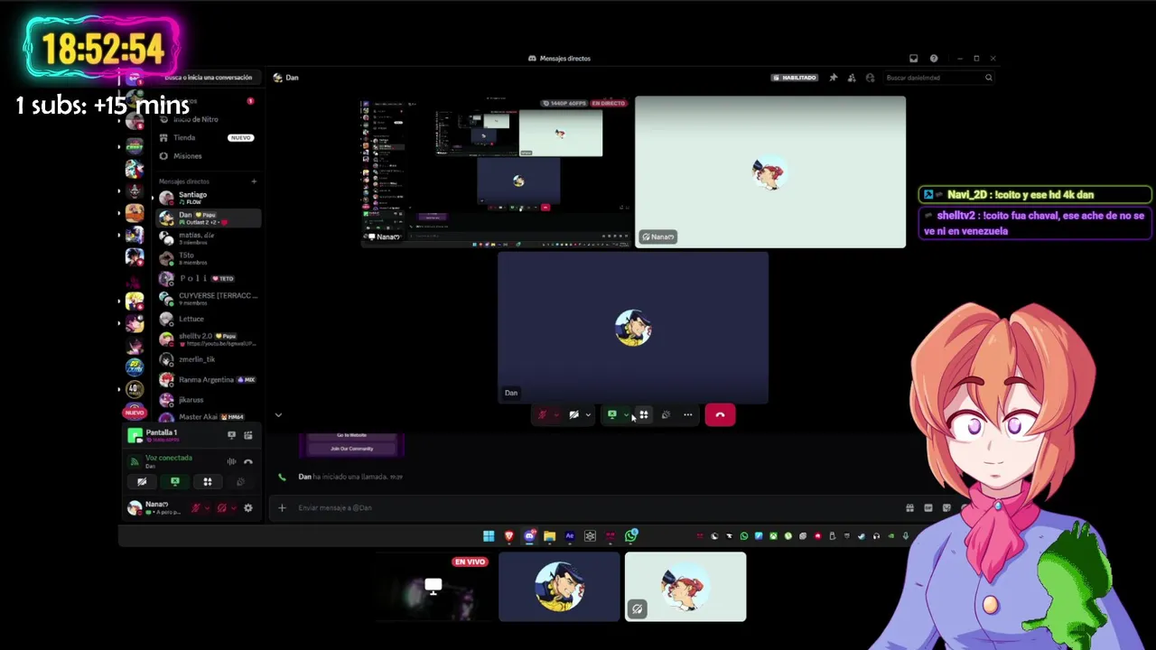Image resolution: width=1156 pixels, height=650 pixels.
Task: Open zmerlin_tik direct message
Action: point(209,359)
